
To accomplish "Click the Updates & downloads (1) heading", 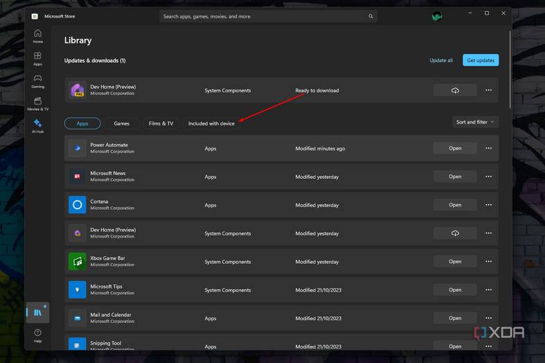I will [95, 61].
